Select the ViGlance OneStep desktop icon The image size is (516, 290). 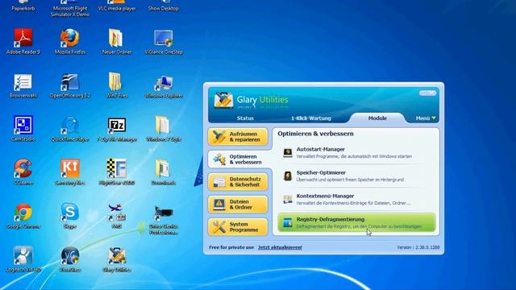point(164,38)
